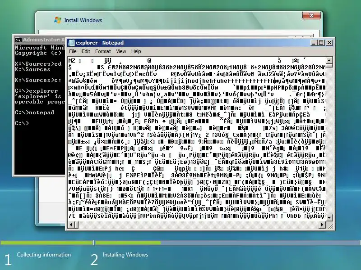Open the View menu in Notepad
Viewport: 361px width, 270px height.
coord(121,51)
